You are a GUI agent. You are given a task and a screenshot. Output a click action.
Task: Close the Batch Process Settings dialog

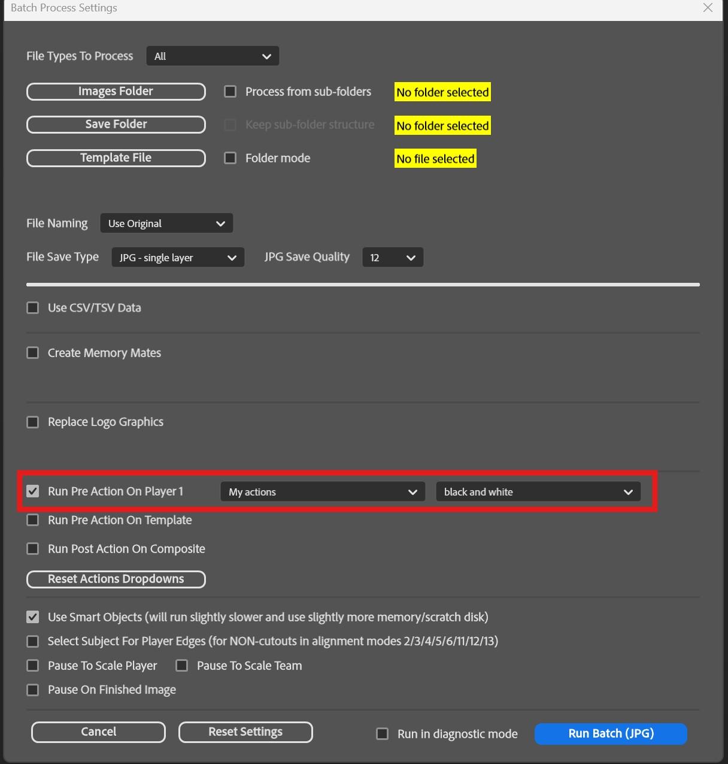[x=708, y=8]
